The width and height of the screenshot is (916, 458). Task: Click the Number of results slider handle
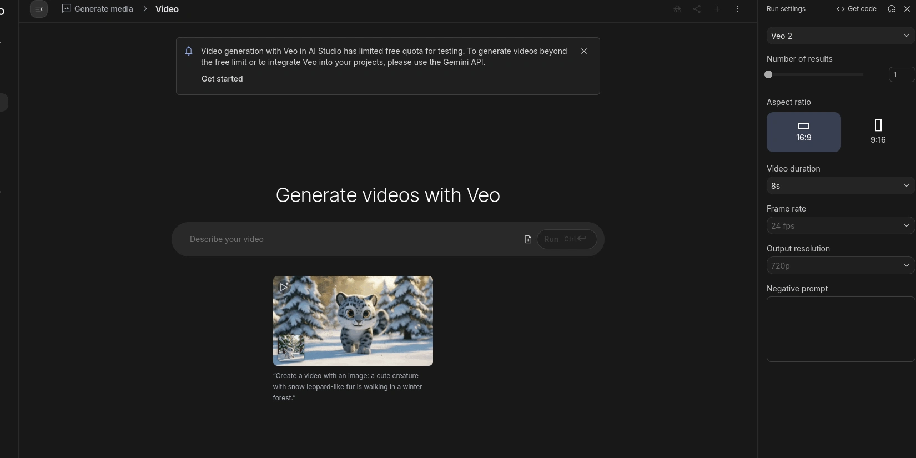coord(768,74)
